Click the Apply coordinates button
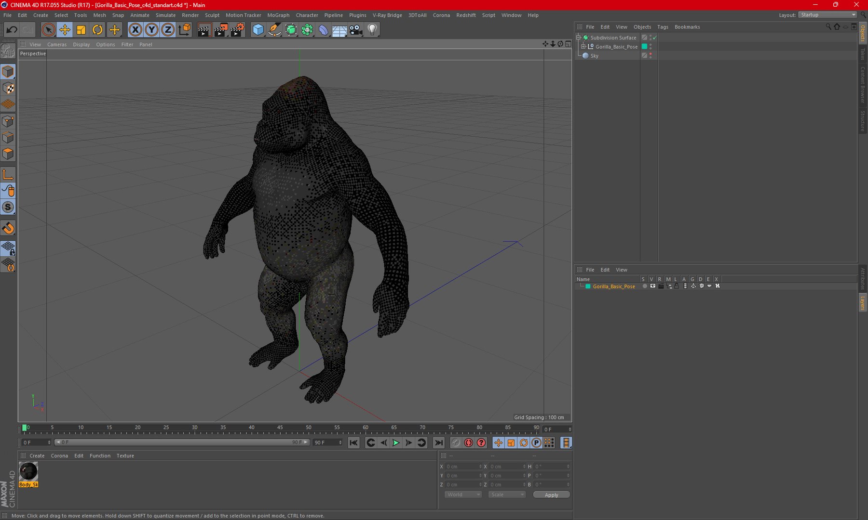868x520 pixels. click(x=551, y=494)
